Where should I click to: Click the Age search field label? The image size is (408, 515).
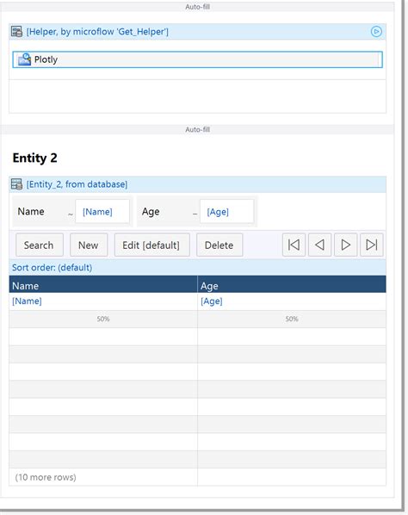151,212
